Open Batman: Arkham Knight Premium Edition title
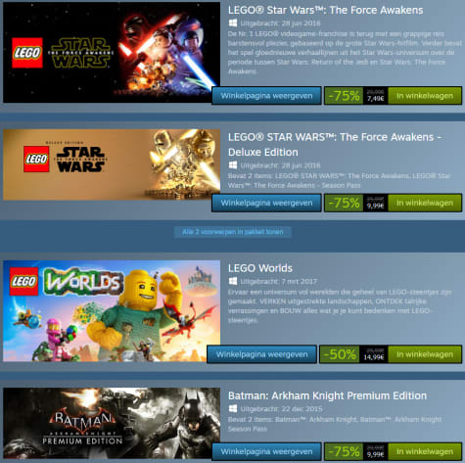The image size is (465, 463). pyautogui.click(x=327, y=395)
